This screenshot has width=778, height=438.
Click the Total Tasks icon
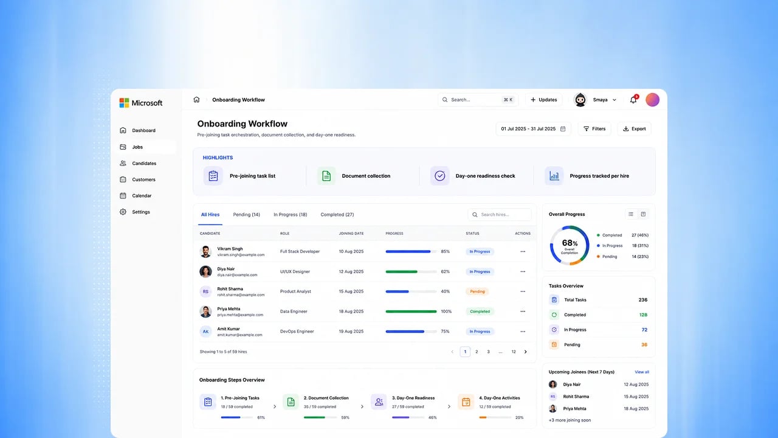tap(554, 300)
